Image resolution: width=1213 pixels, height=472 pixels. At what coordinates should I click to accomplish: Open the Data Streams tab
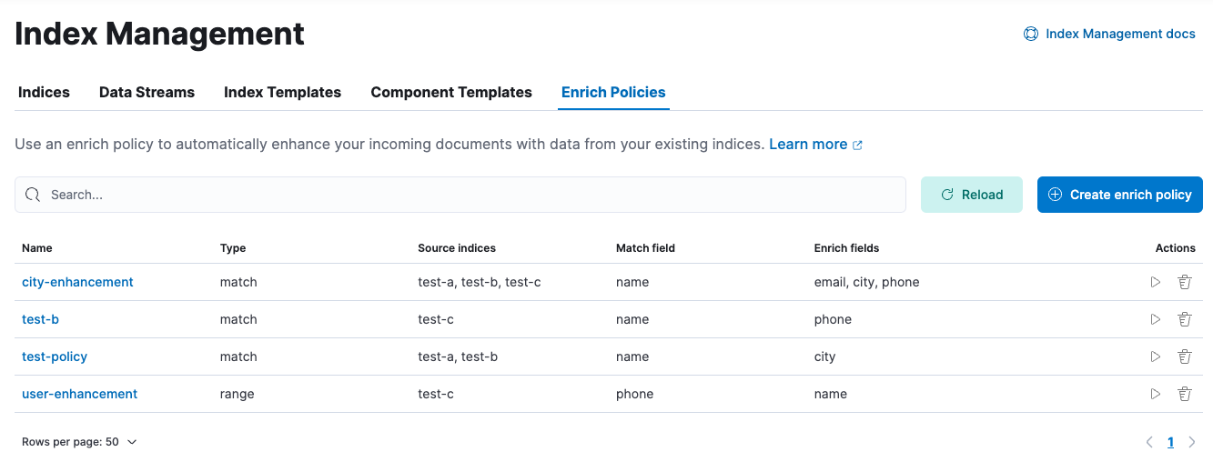(147, 92)
